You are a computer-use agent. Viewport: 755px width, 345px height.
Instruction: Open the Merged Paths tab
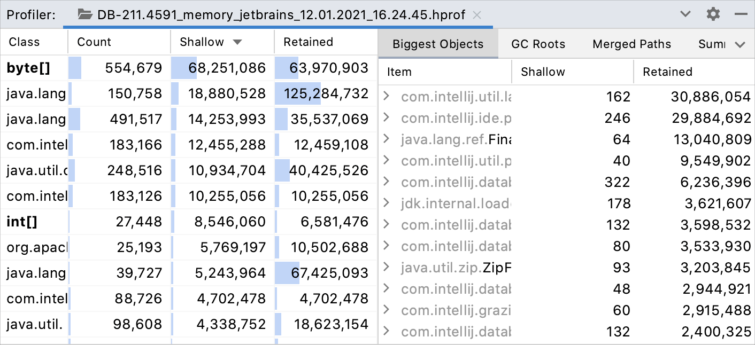tap(631, 44)
